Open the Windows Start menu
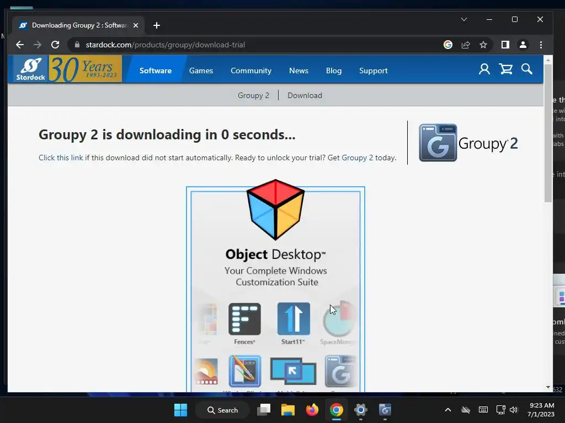Image resolution: width=565 pixels, height=423 pixels. (180, 410)
